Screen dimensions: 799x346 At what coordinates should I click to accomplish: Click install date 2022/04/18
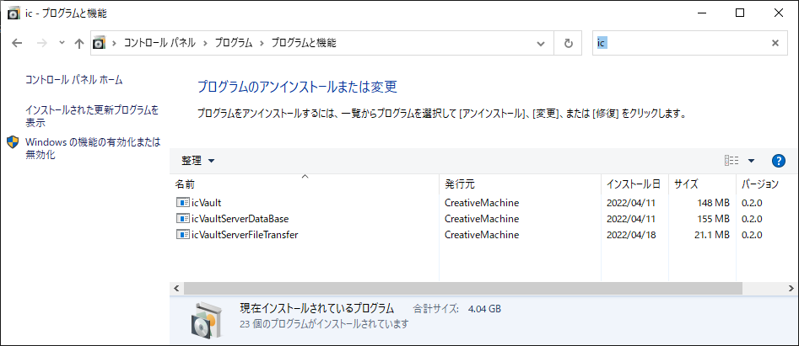tap(630, 235)
